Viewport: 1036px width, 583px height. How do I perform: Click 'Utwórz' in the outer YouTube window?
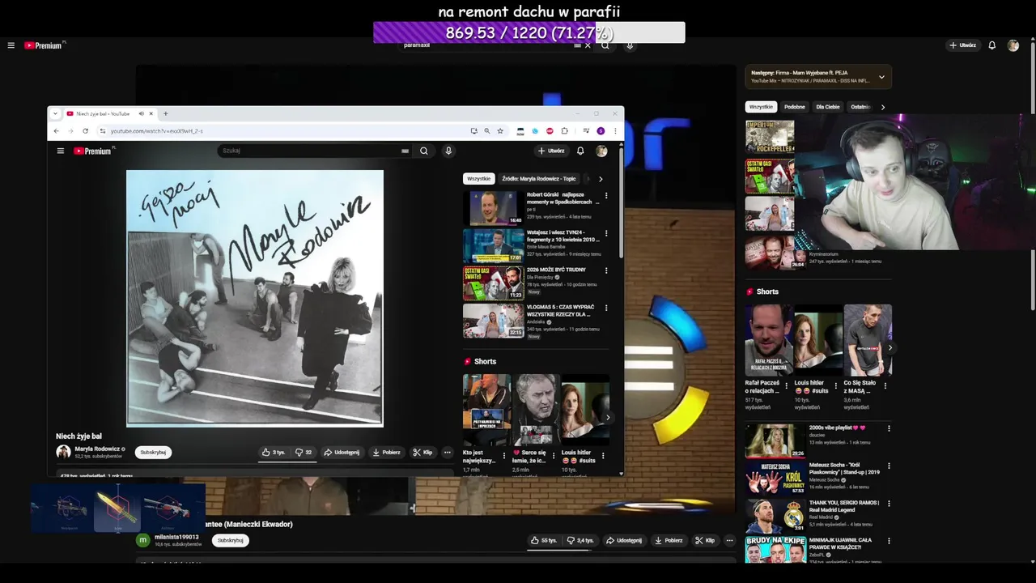tap(962, 45)
